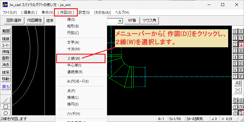Click the All layers button
The image size is (244, 122).
[238, 83]
